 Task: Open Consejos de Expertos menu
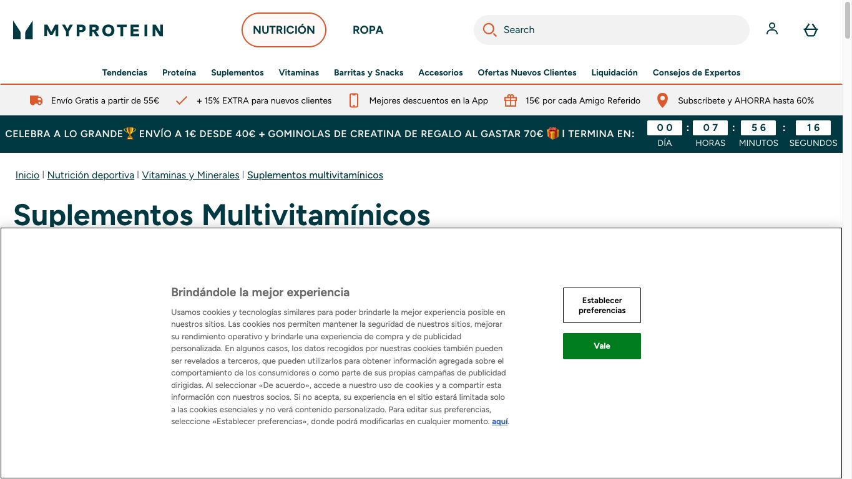point(697,72)
